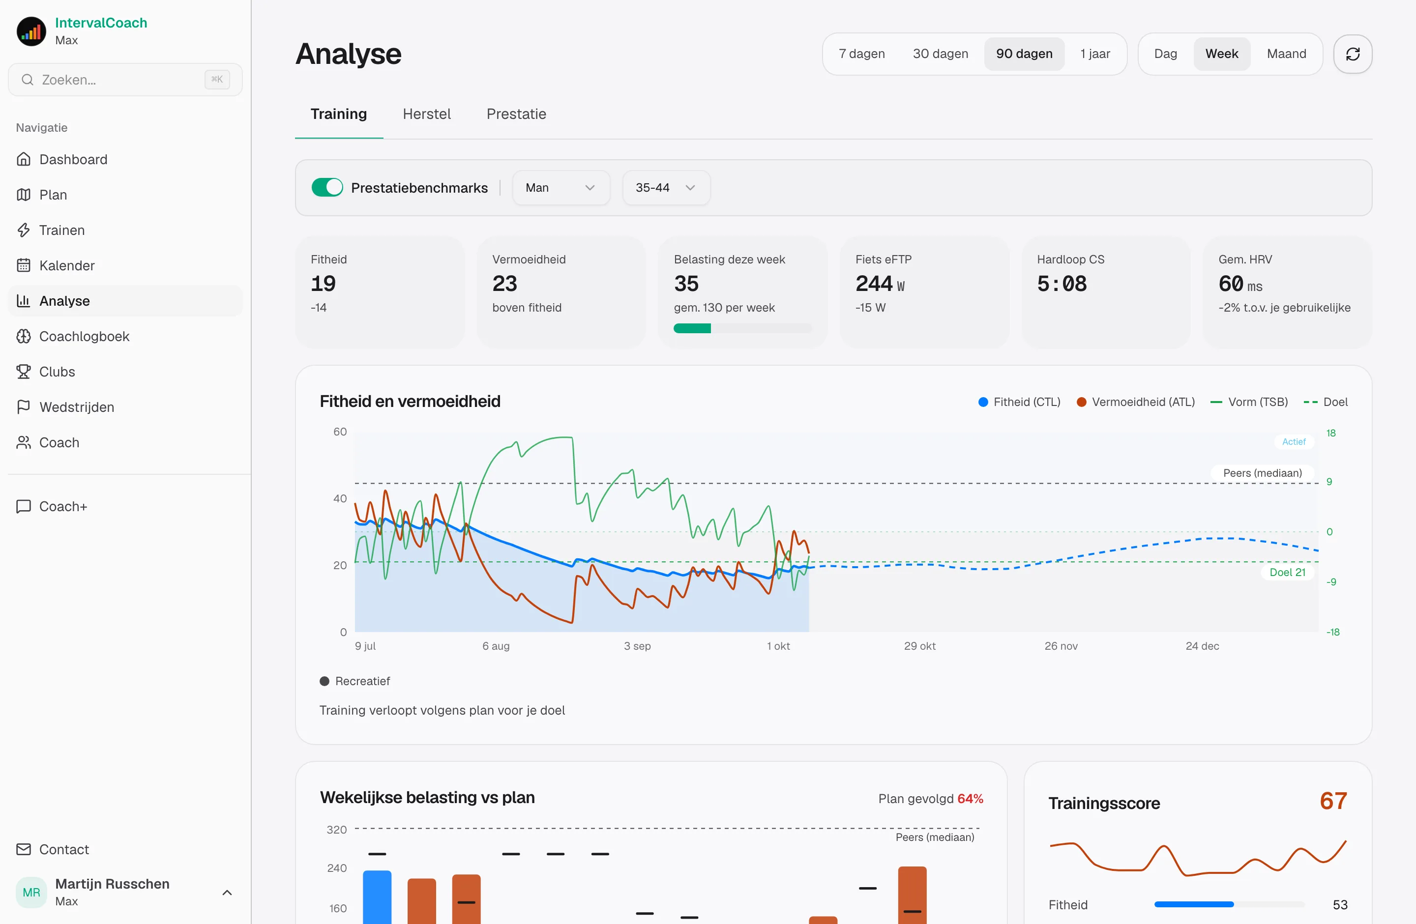The height and width of the screenshot is (924, 1416).
Task: Select the Analyse bar chart icon
Action: (24, 301)
